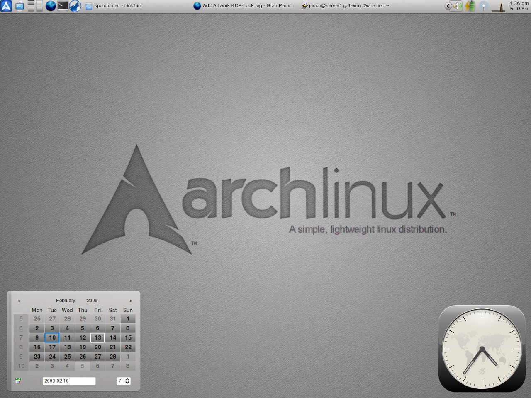Image resolution: width=531 pixels, height=398 pixels.
Task: Go to next month in calendar
Action: 131,301
